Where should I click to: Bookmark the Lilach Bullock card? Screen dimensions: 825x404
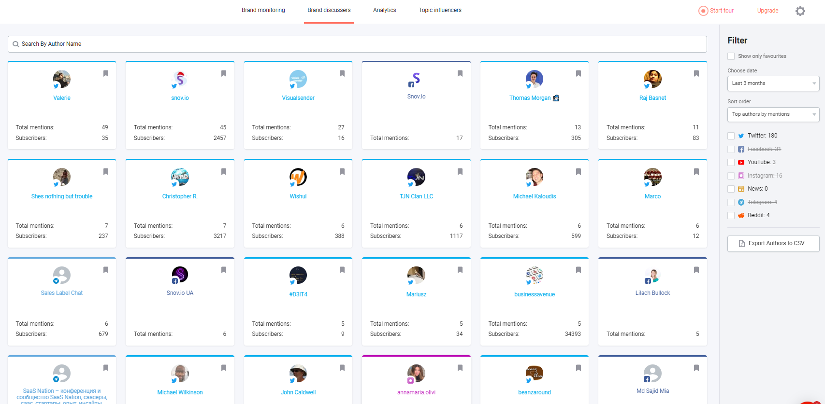click(696, 270)
